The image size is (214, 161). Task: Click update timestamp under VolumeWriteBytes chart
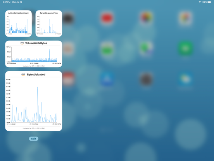[x=34, y=66]
